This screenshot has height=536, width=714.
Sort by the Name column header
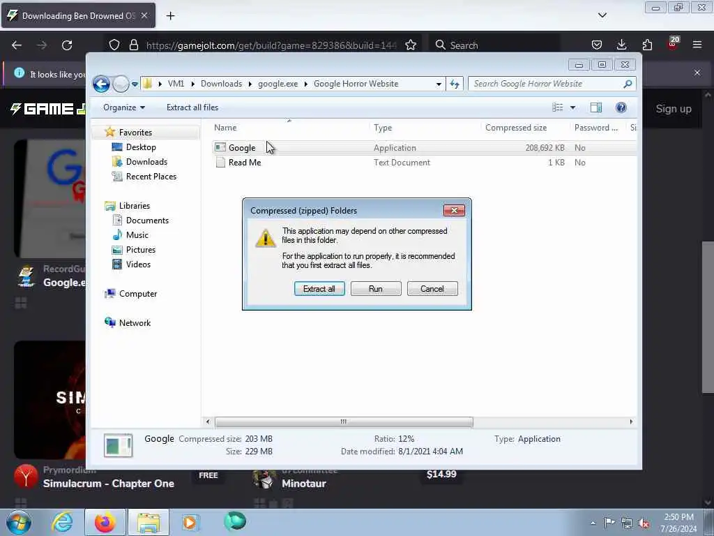click(225, 128)
